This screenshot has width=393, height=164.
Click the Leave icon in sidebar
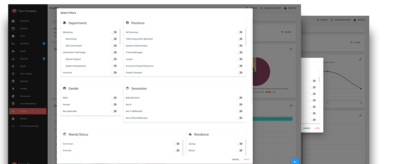coord(13,36)
